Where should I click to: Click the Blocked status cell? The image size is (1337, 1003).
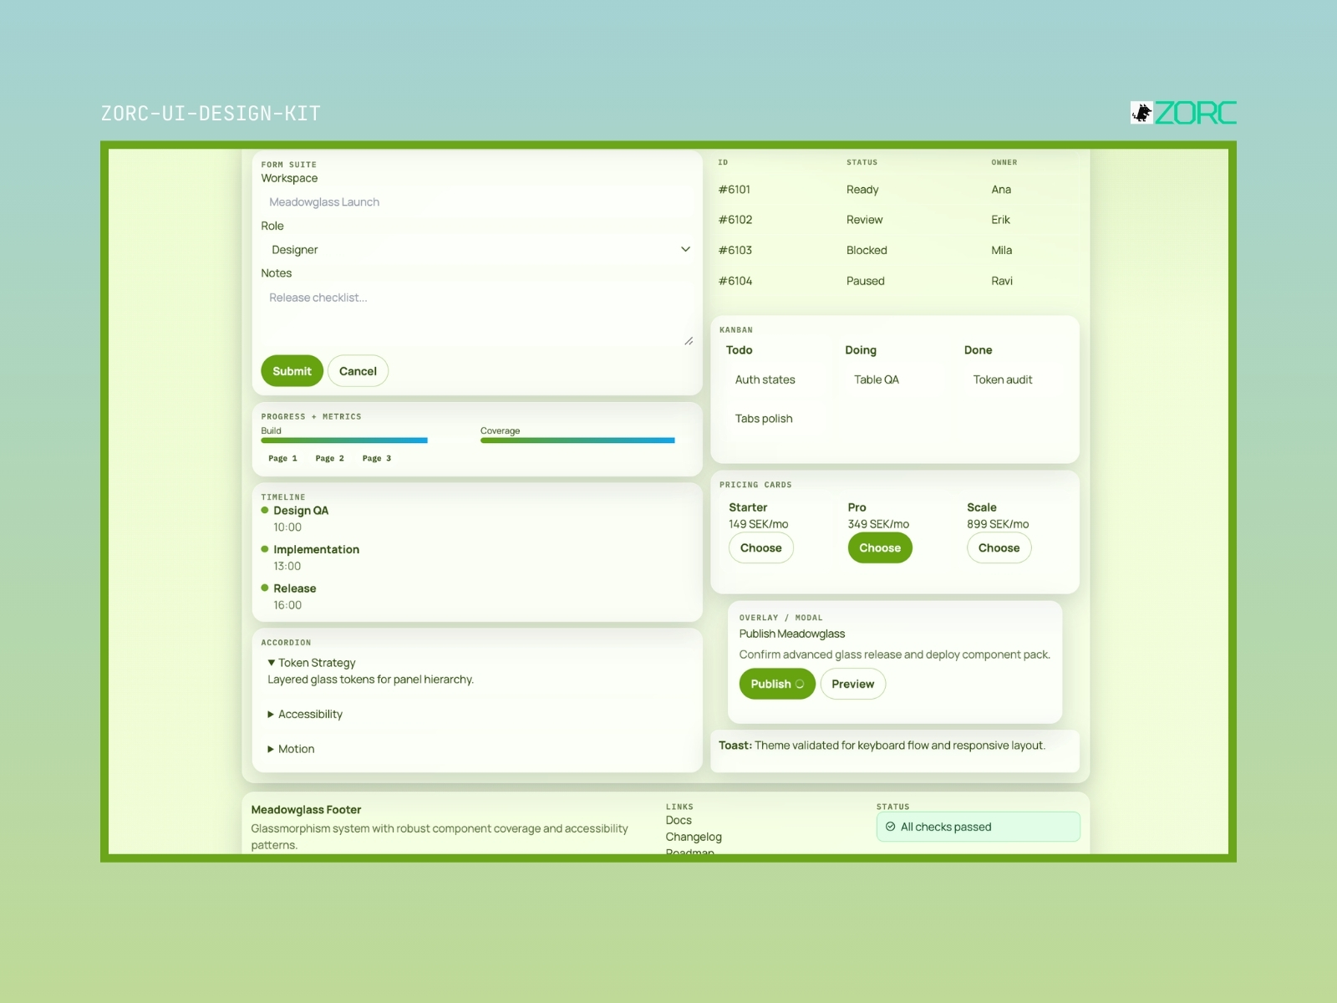867,250
